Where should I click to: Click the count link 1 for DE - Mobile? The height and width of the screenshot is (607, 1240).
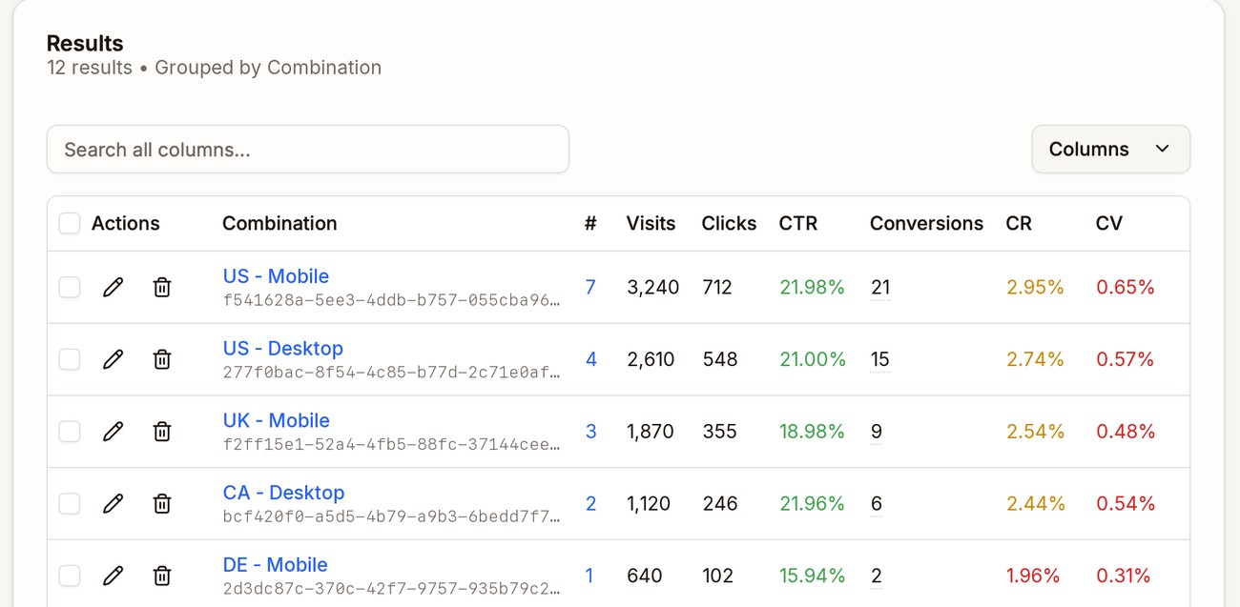point(589,576)
